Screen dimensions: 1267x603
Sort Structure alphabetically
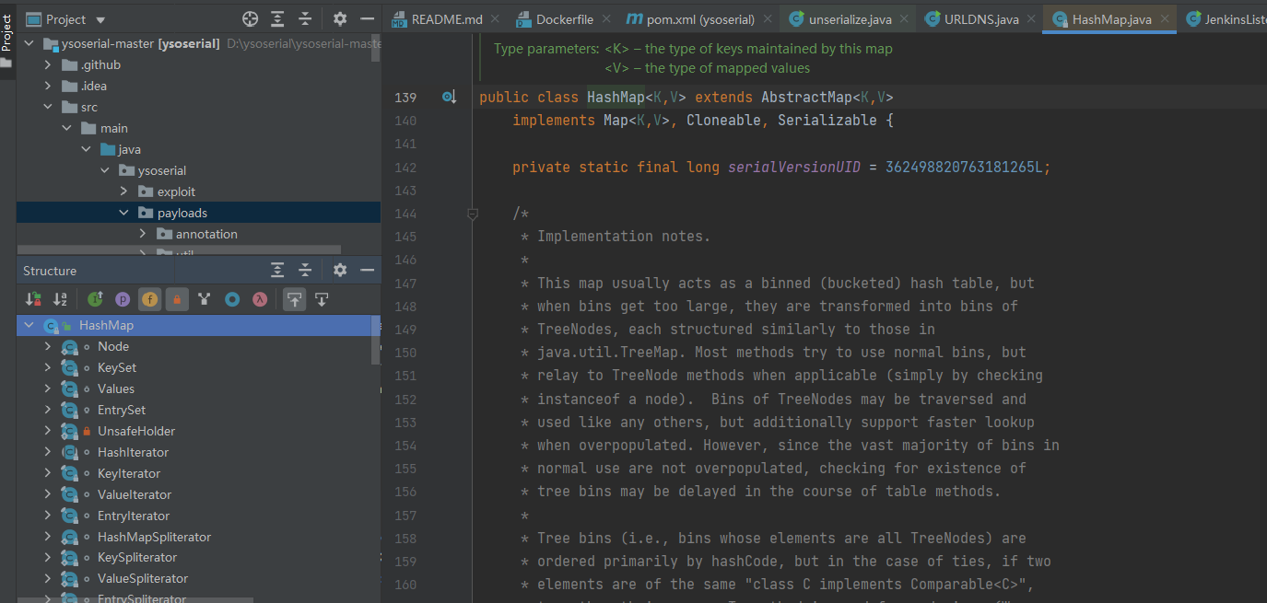(x=60, y=298)
